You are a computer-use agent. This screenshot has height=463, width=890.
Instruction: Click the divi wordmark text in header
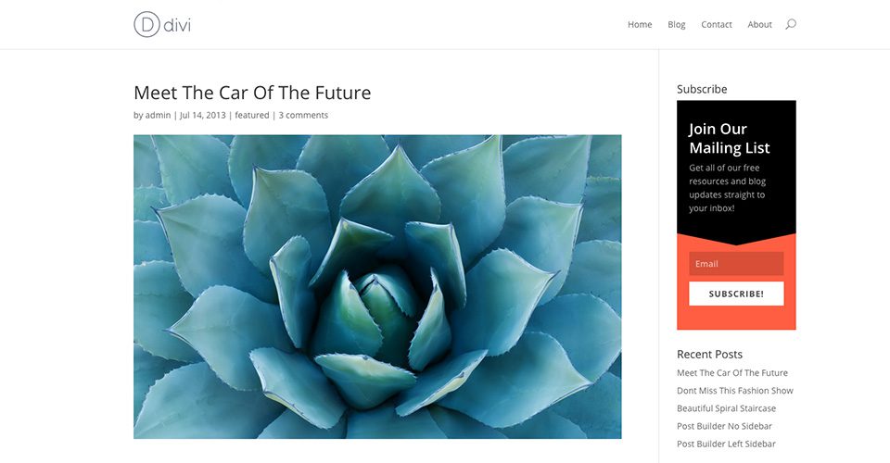(177, 25)
